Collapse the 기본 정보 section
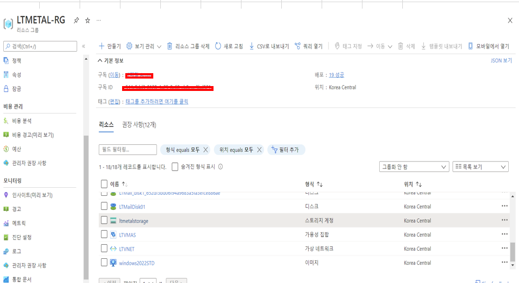This screenshot has width=519, height=283. (x=111, y=61)
